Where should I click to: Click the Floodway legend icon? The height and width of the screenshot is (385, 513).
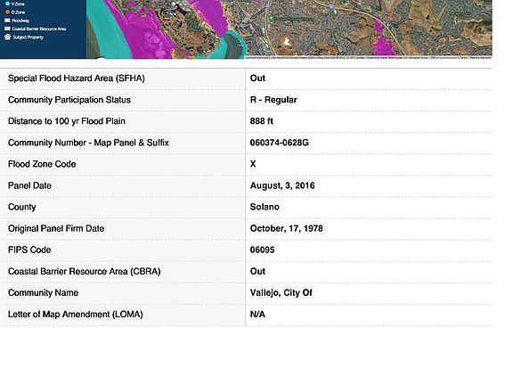[7, 20]
